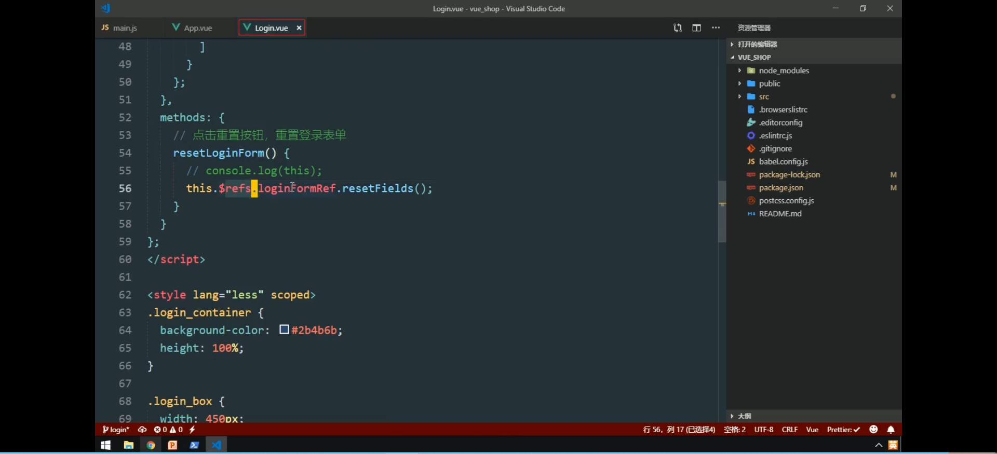Open File Explorer from taskbar
This screenshot has height=454, width=997.
point(128,445)
